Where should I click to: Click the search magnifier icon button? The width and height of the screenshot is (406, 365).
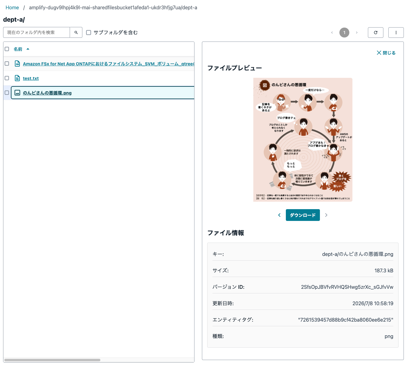76,33
